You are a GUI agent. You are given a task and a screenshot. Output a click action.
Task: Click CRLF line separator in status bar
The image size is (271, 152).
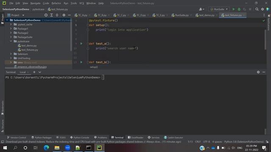[198, 142]
